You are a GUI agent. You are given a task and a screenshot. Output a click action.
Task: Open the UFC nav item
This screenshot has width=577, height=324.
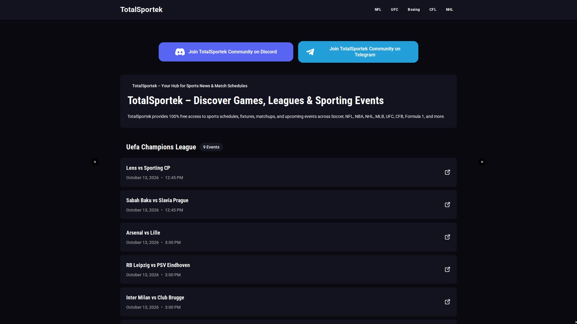coord(395,10)
